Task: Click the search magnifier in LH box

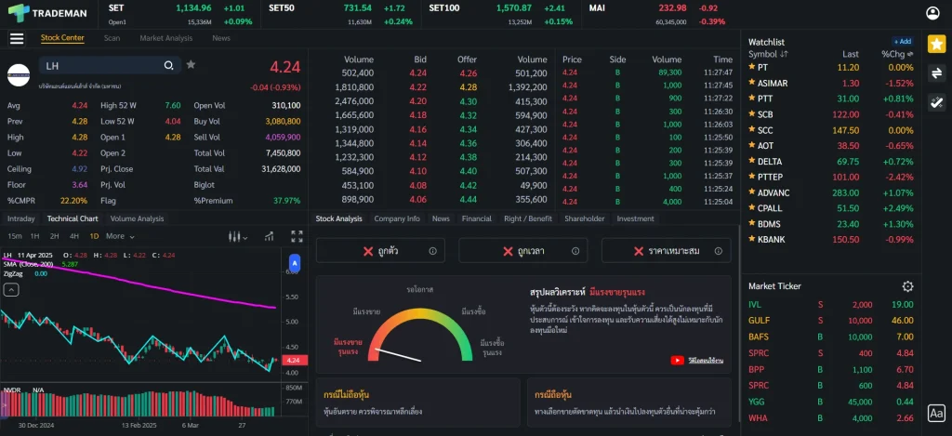Action: pos(168,66)
